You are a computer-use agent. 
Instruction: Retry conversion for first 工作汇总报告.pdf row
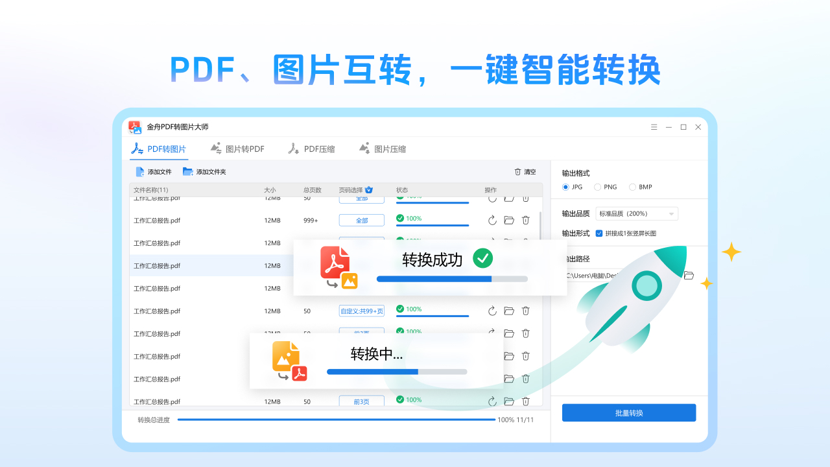492,199
